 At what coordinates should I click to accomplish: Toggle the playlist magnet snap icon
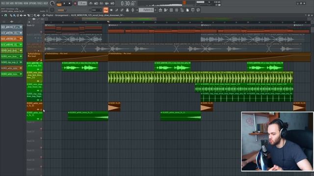[5, 15]
